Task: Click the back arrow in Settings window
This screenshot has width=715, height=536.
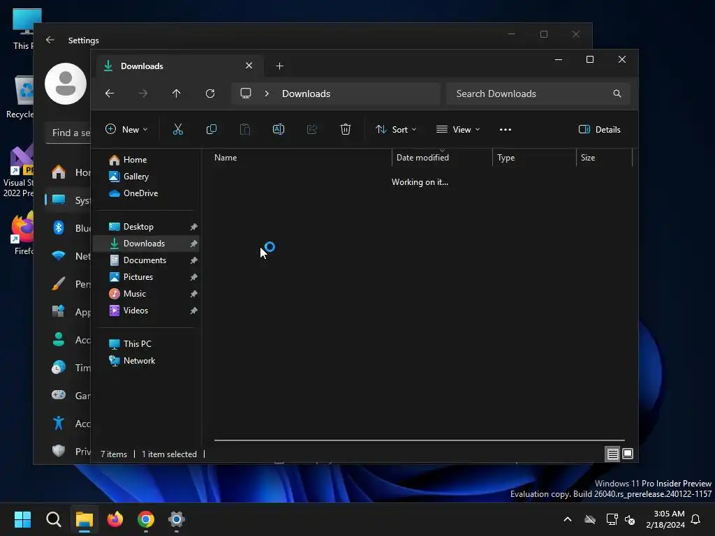Action: pyautogui.click(x=50, y=40)
